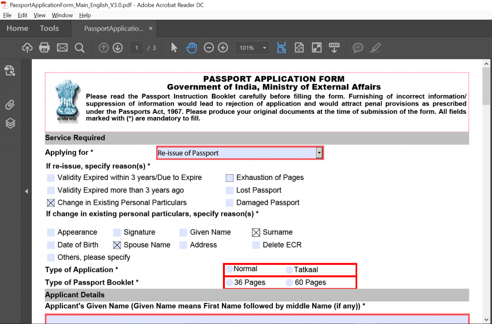Click the Zoom out minus icon

(209, 48)
